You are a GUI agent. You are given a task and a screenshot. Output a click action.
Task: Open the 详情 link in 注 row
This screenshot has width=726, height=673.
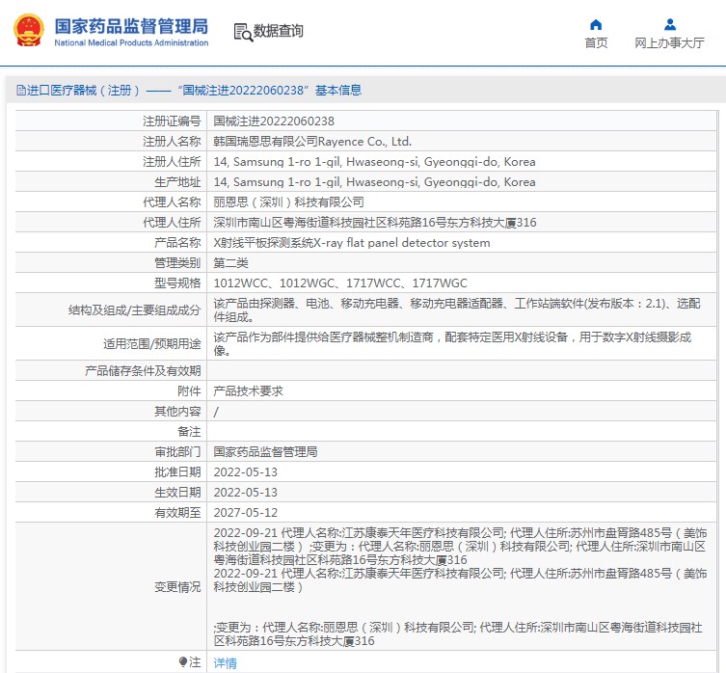[225, 663]
